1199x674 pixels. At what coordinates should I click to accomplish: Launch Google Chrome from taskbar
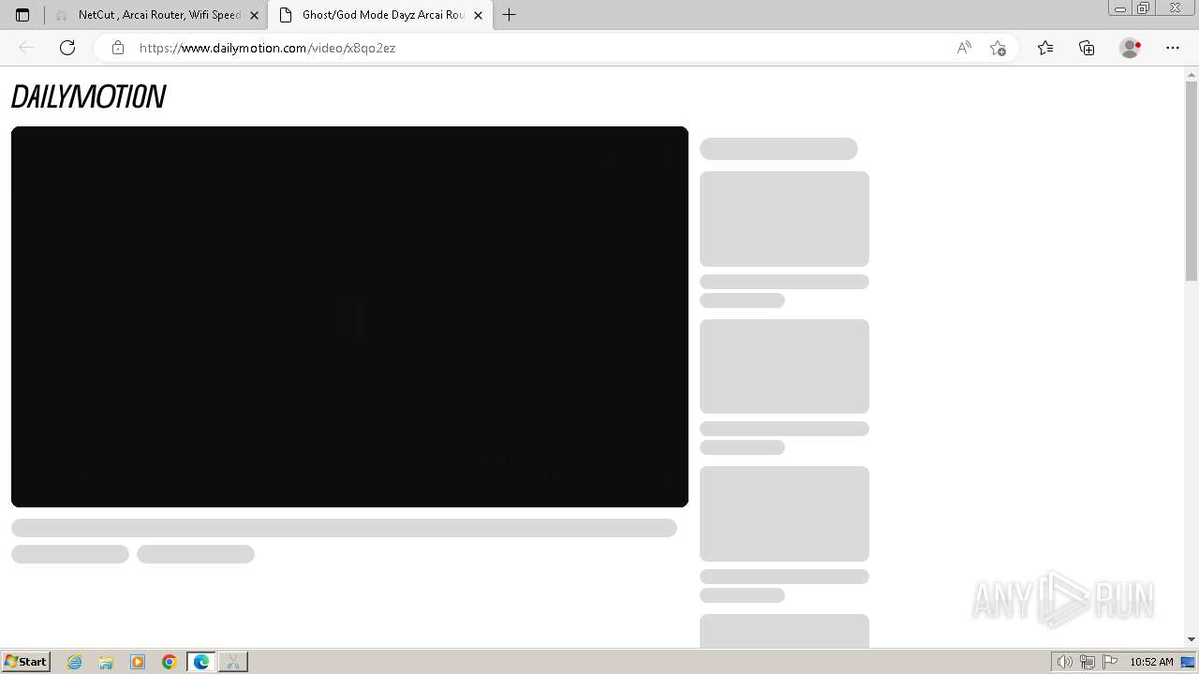[x=170, y=662]
